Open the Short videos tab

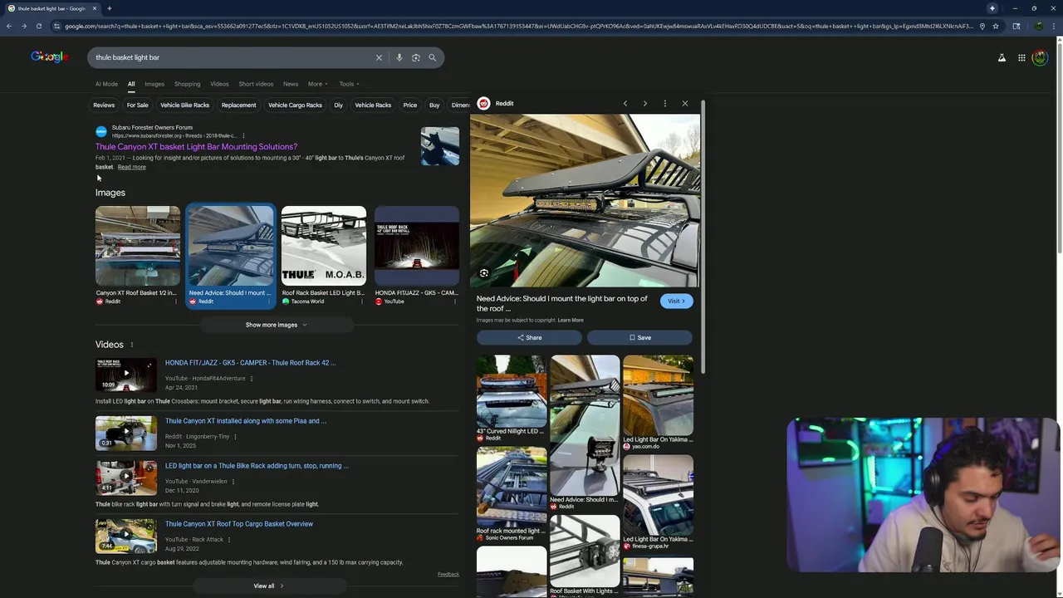256,84
